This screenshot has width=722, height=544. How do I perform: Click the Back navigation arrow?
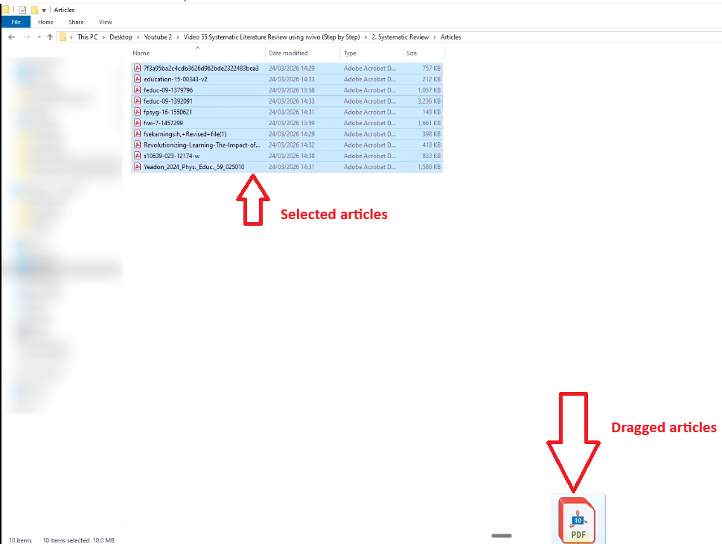[11, 37]
